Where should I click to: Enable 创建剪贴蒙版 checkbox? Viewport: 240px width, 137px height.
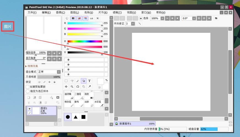[x=28, y=87]
